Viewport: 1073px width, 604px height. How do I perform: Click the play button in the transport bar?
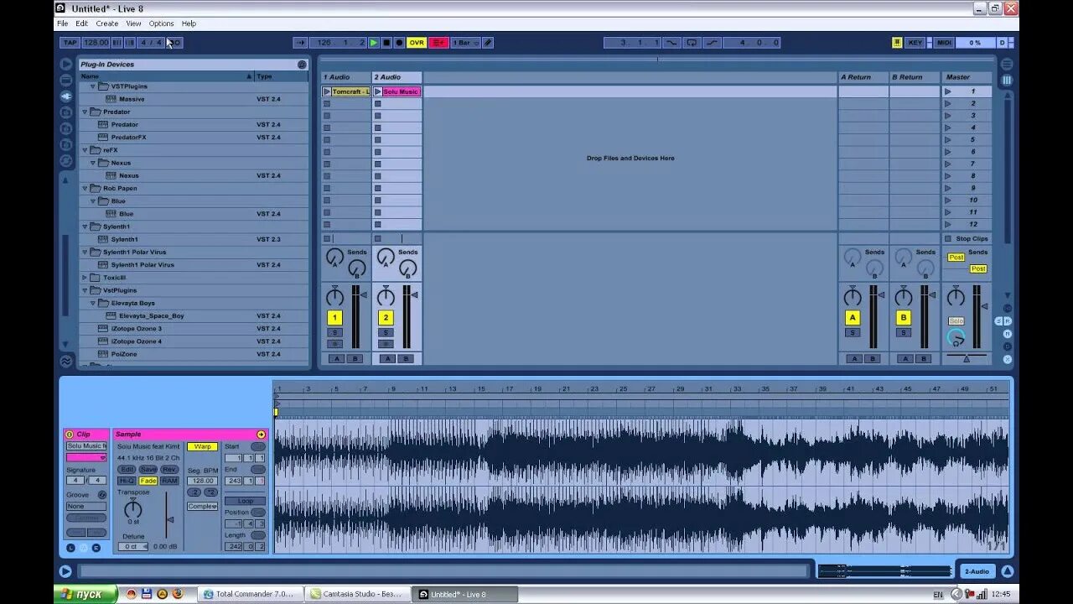pyautogui.click(x=374, y=43)
